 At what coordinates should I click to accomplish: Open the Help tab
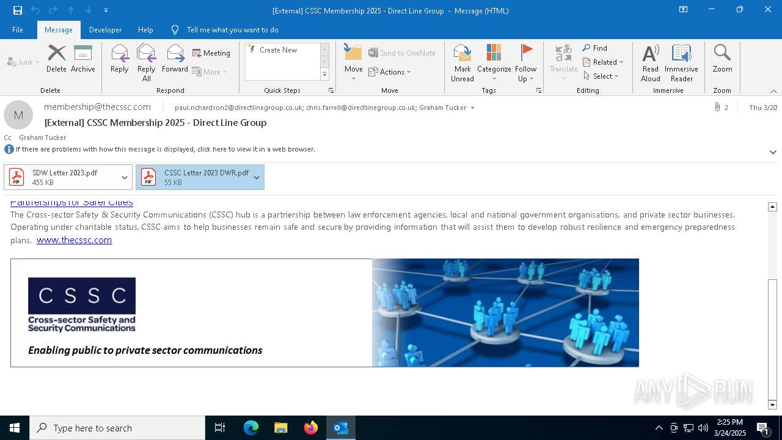[145, 30]
